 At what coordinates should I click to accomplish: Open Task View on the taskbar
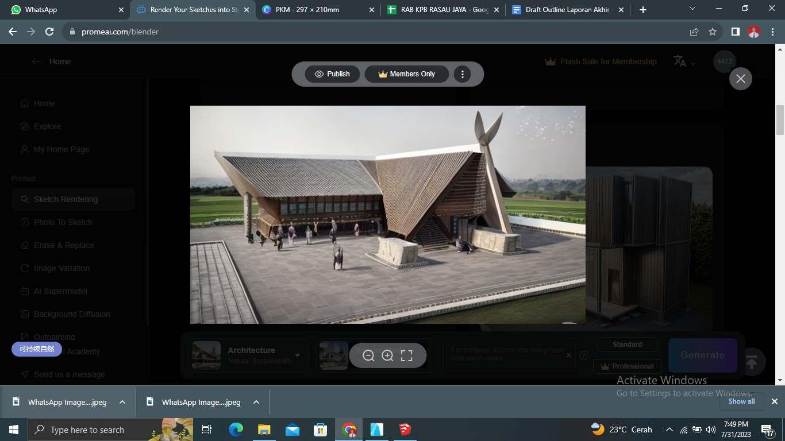pyautogui.click(x=207, y=430)
